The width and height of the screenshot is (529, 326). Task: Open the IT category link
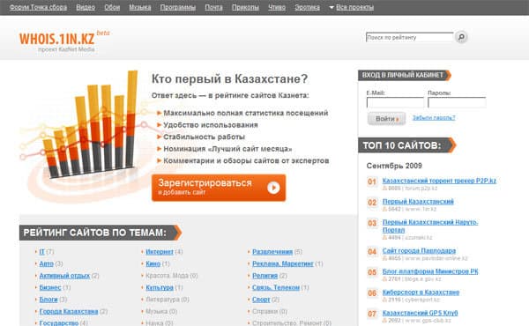pos(41,252)
